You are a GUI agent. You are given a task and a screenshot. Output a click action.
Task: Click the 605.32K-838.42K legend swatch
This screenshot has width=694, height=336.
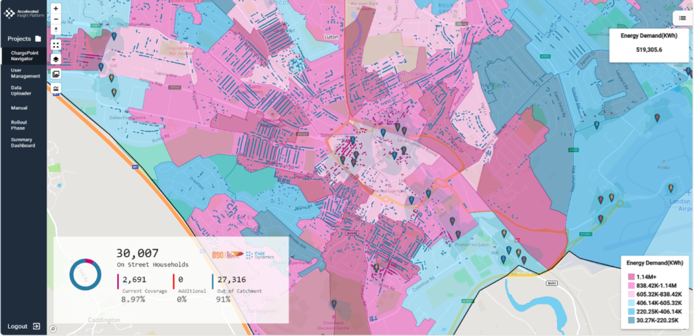click(631, 295)
